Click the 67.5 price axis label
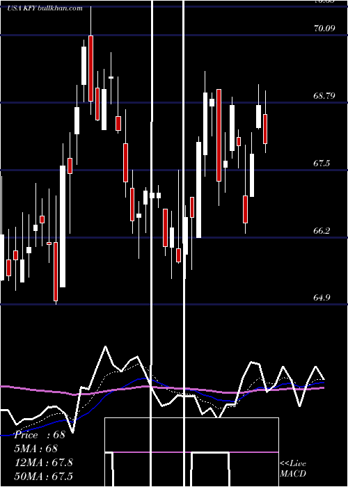Image resolution: width=348 pixels, height=487 pixels. pos(322,163)
